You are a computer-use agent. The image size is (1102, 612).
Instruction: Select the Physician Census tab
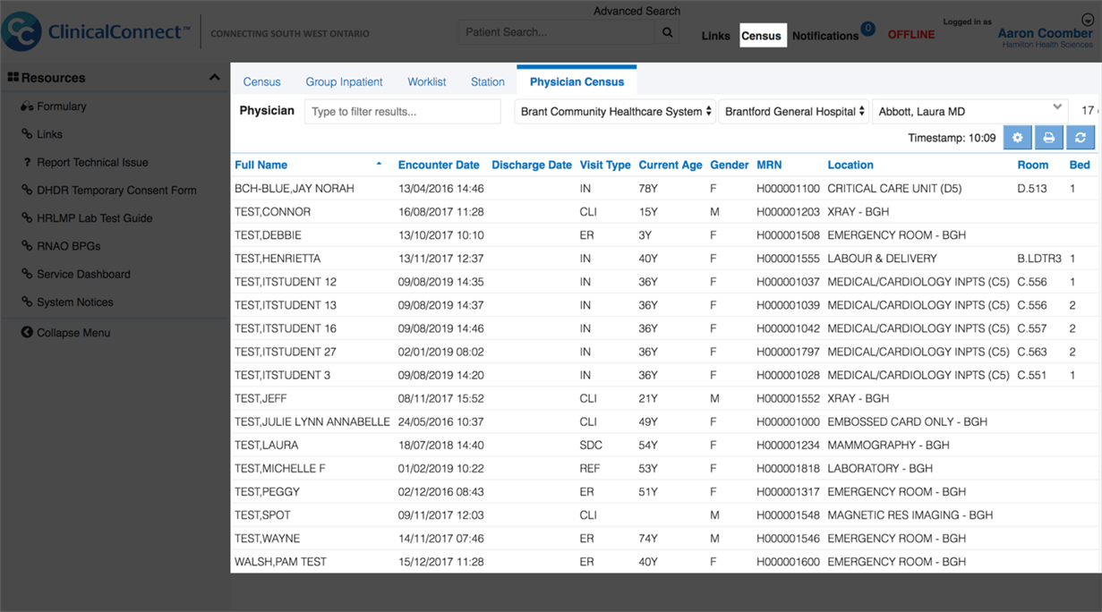coord(577,81)
